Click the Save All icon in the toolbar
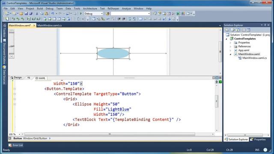 point(31,13)
